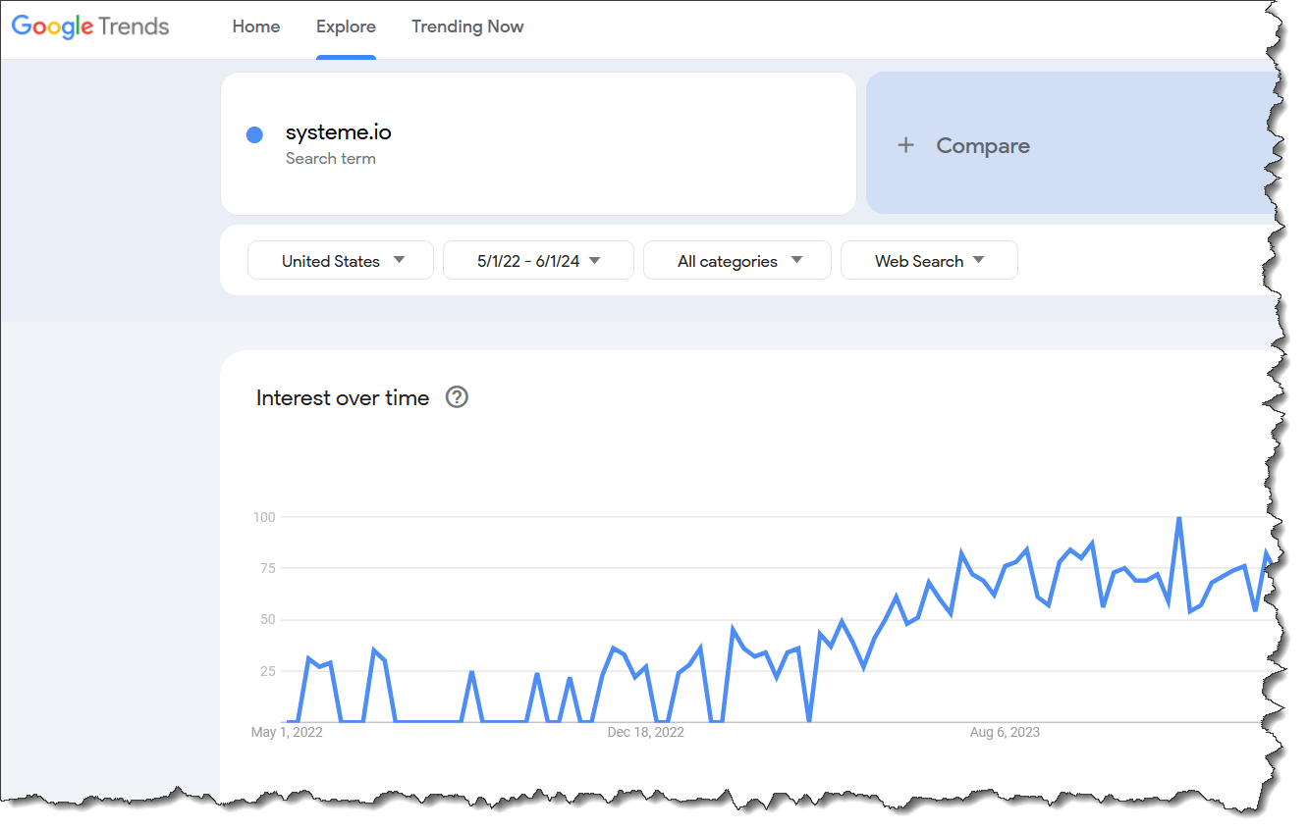Click the help question mark icon
This screenshot has width=1308, height=831.
point(457,397)
